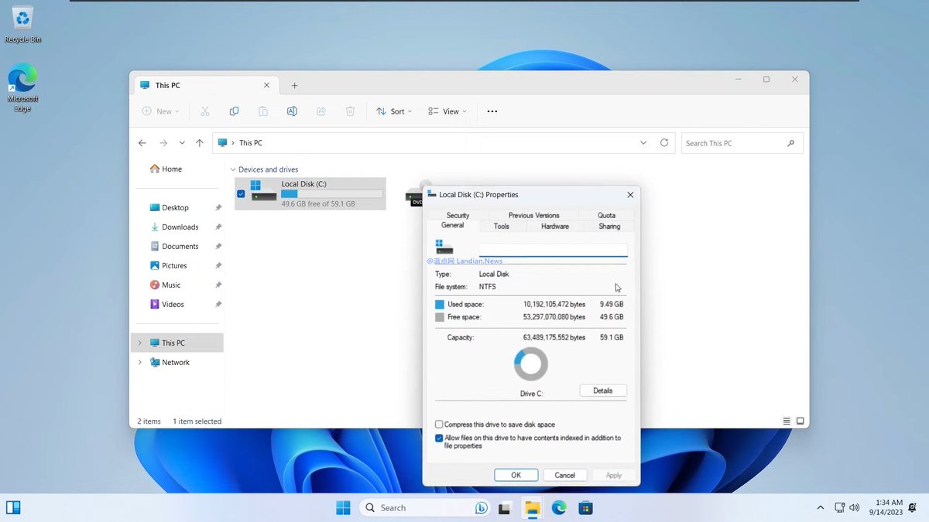Switch to the Tools tab in Properties
929x522 pixels.
click(501, 226)
